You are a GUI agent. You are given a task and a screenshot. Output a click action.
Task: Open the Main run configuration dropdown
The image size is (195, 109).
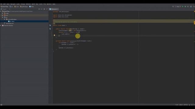click(178, 7)
